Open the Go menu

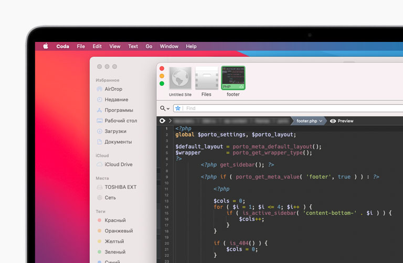149,47
